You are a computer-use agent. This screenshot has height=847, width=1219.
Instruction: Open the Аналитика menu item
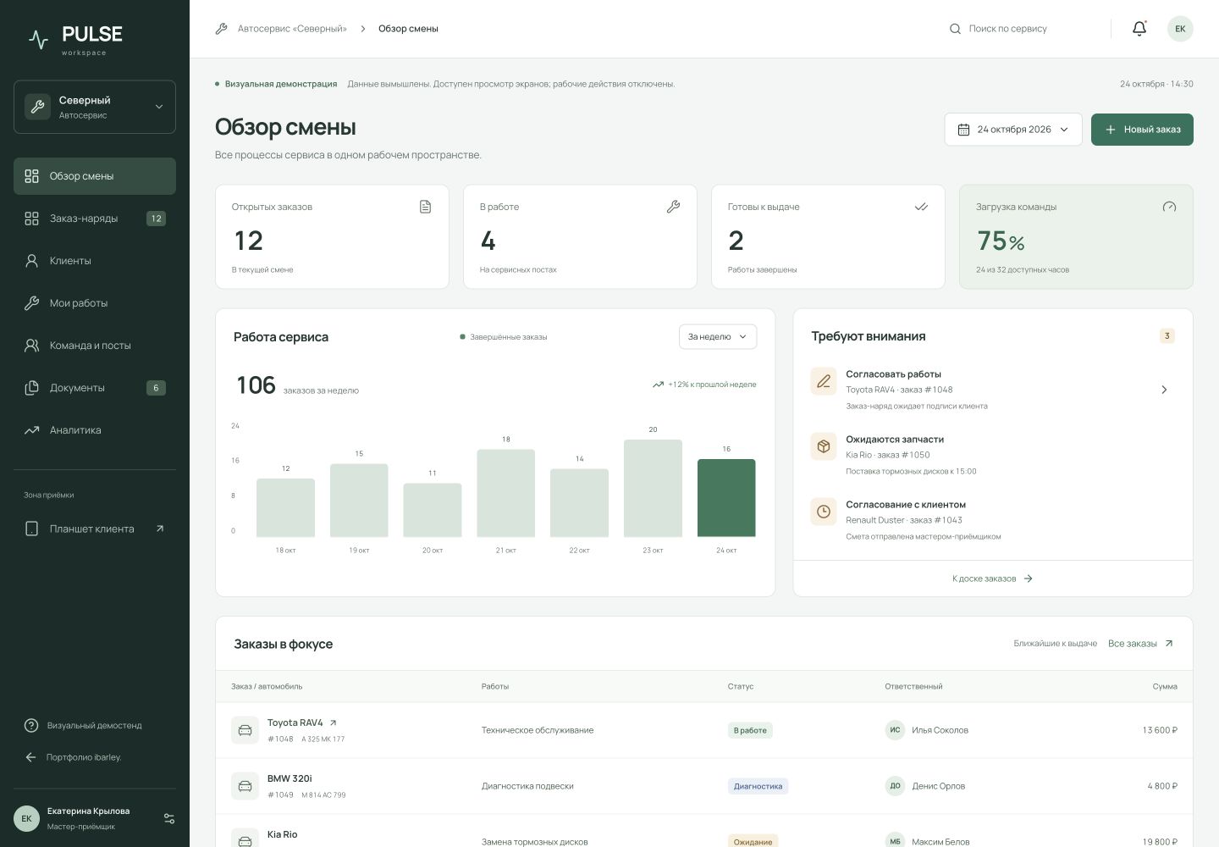(x=95, y=430)
